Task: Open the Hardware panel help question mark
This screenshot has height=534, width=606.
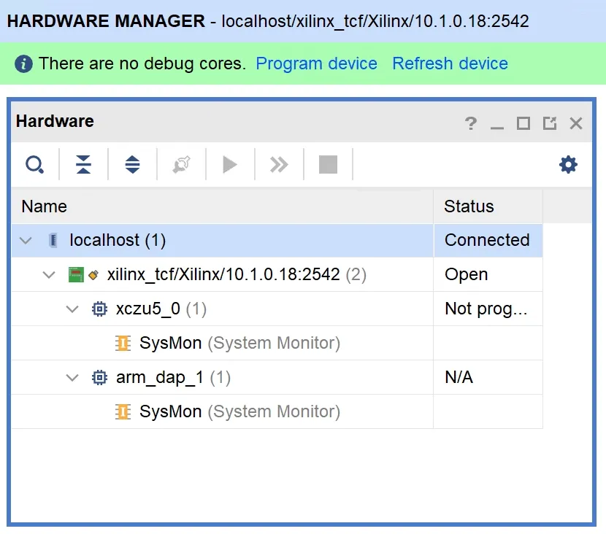Action: [471, 123]
